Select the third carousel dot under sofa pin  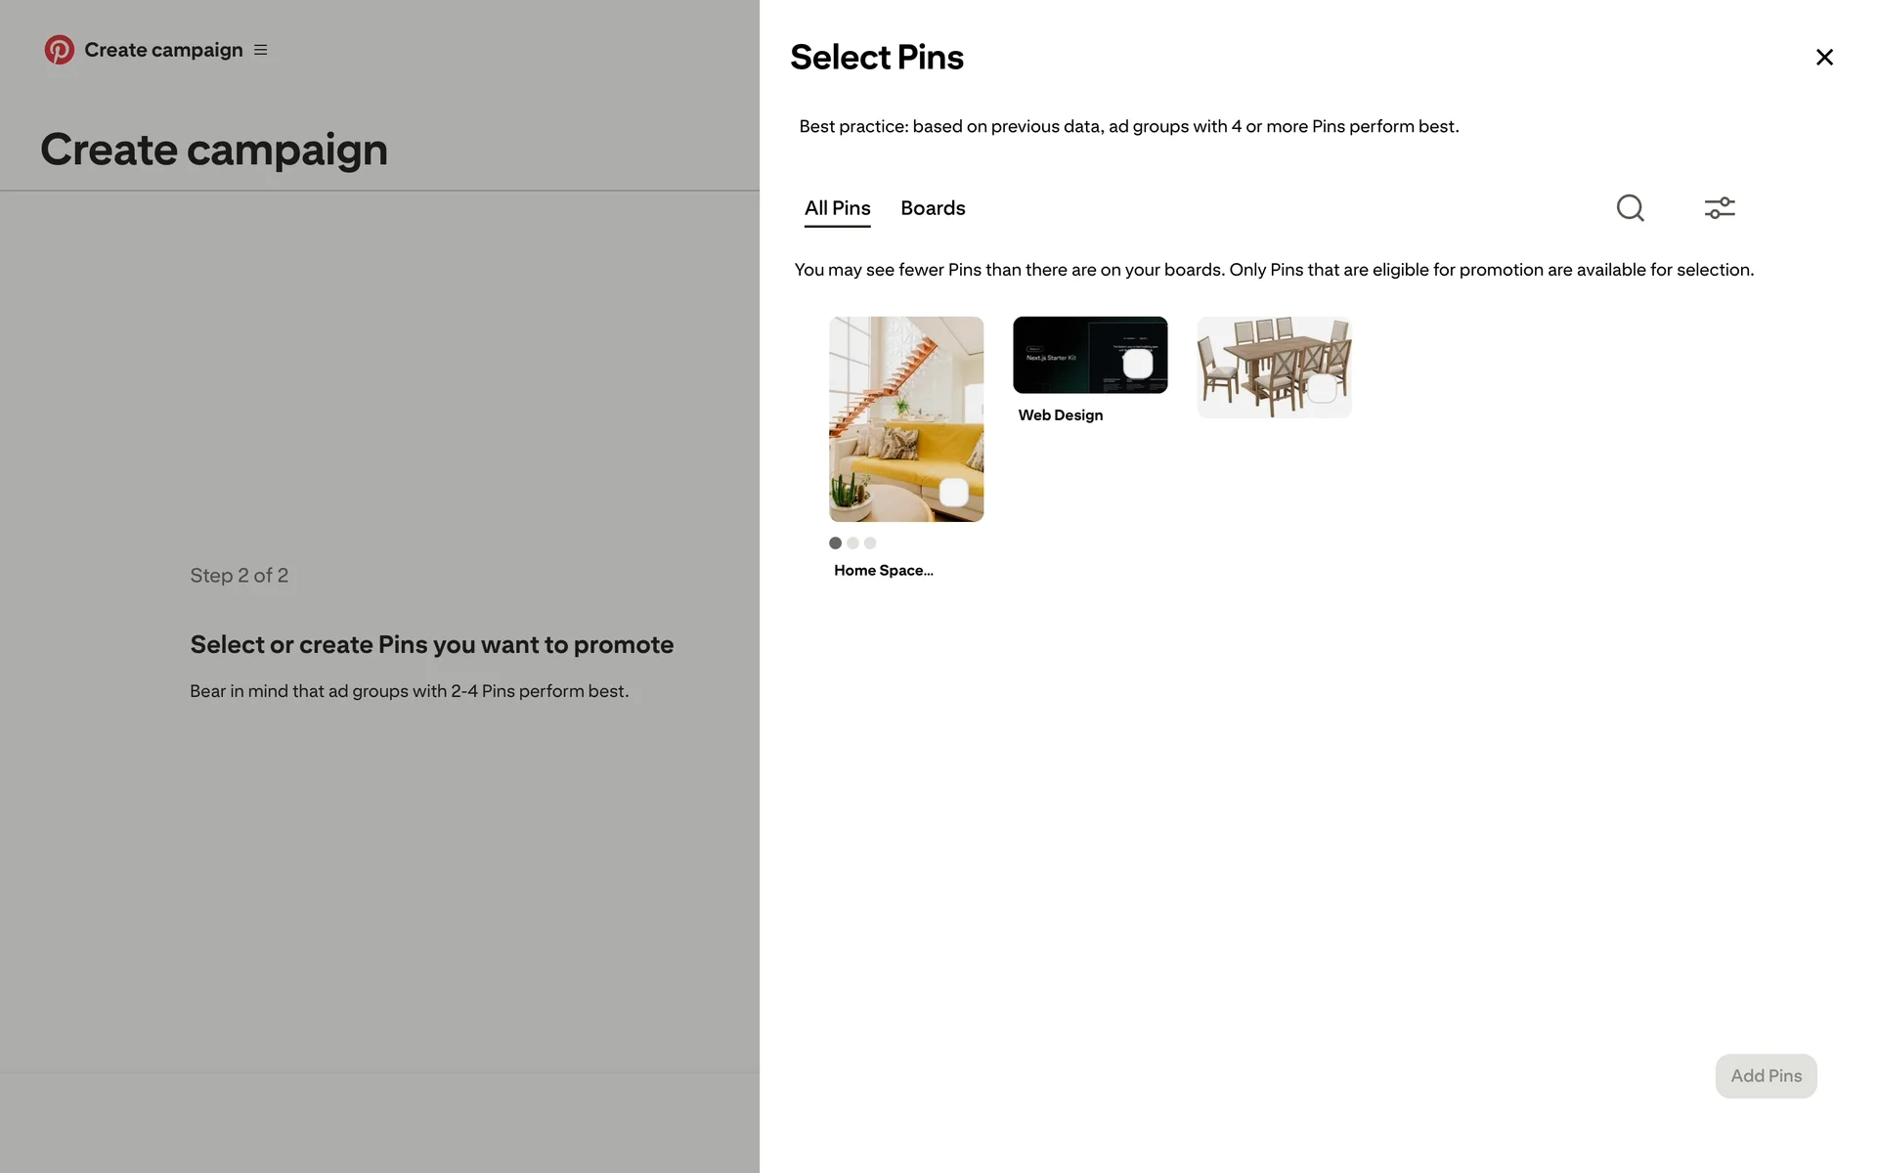click(x=870, y=543)
